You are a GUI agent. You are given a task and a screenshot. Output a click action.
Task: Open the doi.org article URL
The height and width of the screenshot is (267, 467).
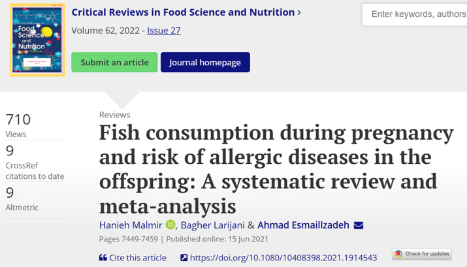point(283,257)
